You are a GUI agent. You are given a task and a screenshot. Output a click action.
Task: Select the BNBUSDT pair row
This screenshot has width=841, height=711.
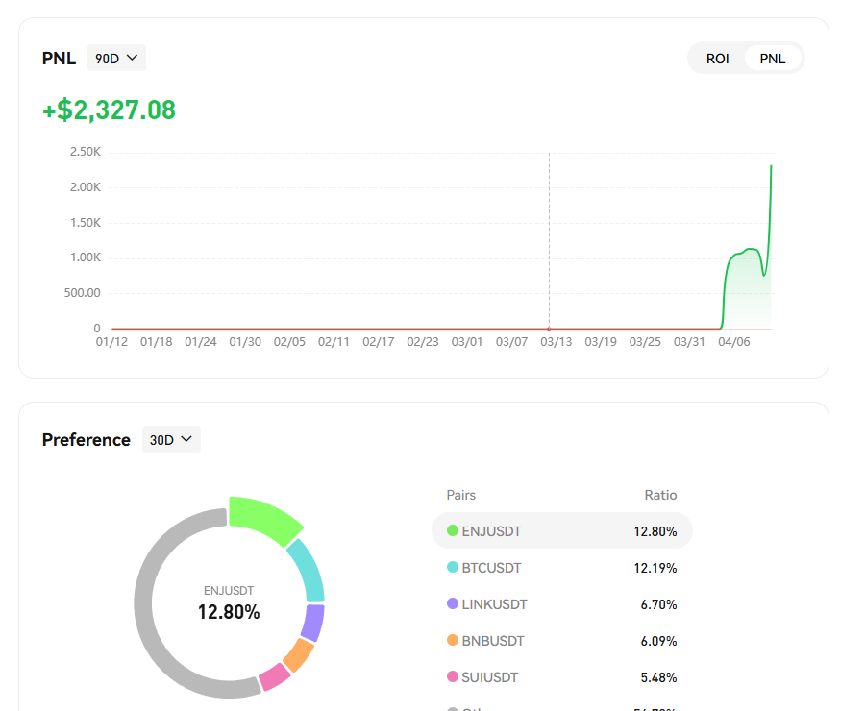tap(562, 641)
